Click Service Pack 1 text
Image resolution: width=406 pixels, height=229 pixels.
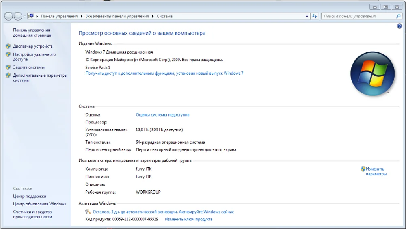click(x=97, y=67)
